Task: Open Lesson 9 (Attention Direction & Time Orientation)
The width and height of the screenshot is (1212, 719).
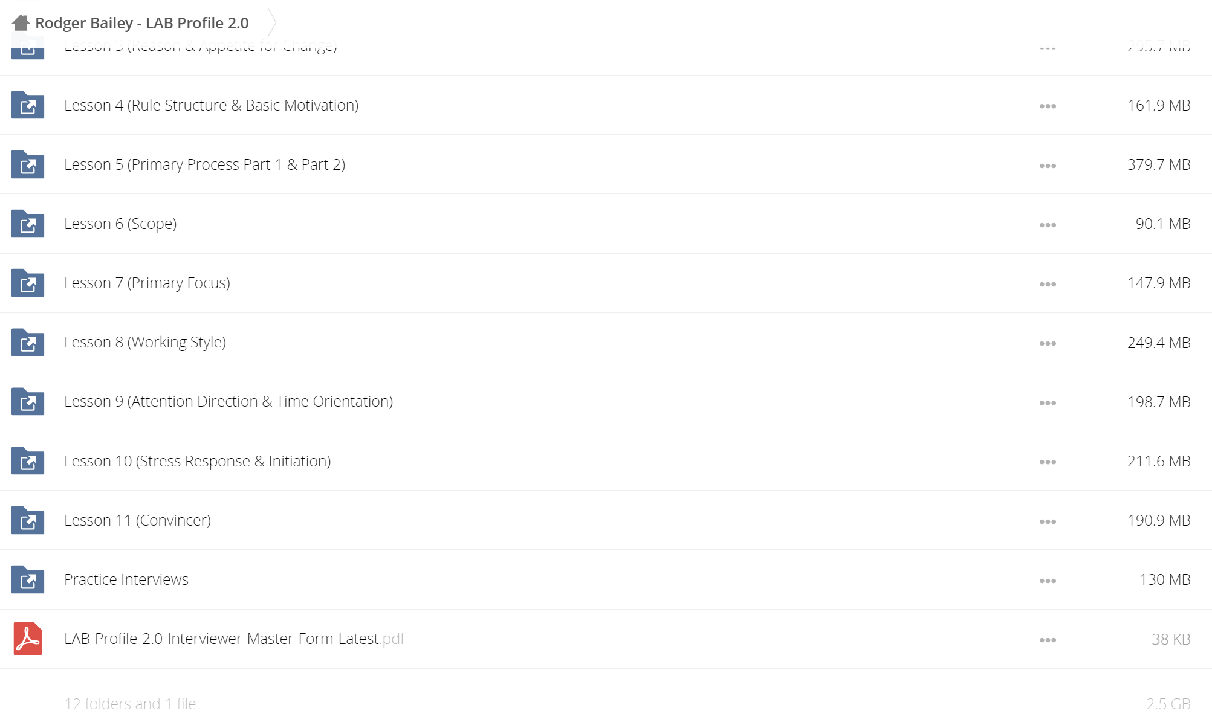Action: click(228, 401)
